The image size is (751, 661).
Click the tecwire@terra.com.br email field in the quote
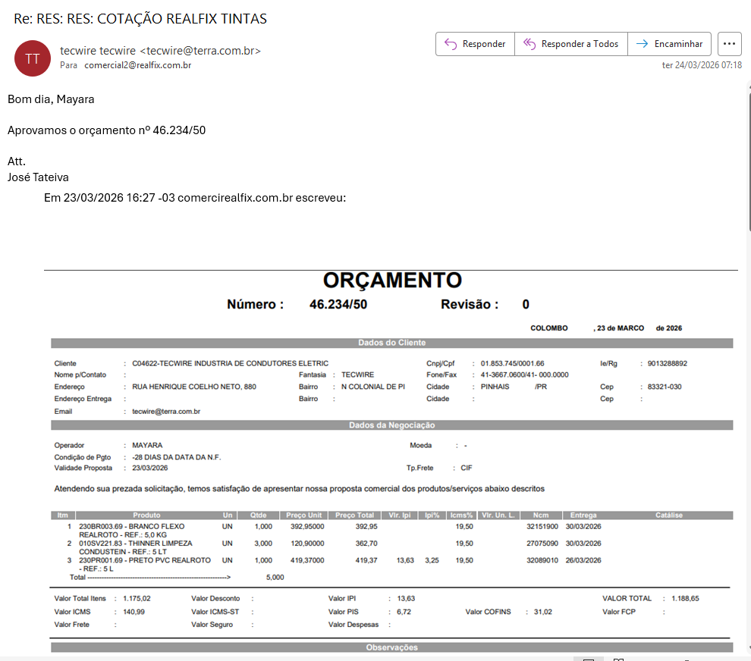(x=165, y=411)
